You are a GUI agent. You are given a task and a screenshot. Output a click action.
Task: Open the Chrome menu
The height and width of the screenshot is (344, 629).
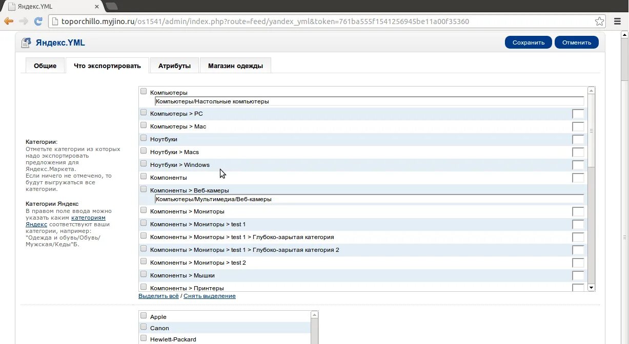tap(617, 21)
